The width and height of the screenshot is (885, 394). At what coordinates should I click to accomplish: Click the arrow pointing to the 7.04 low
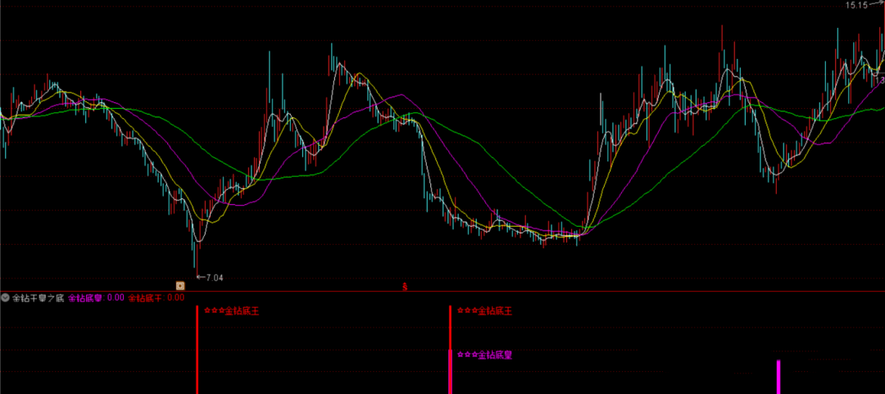[x=201, y=277]
